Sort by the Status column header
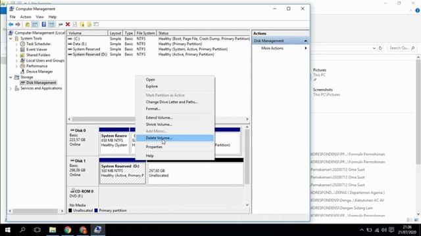The width and height of the screenshot is (421, 236). click(x=203, y=33)
